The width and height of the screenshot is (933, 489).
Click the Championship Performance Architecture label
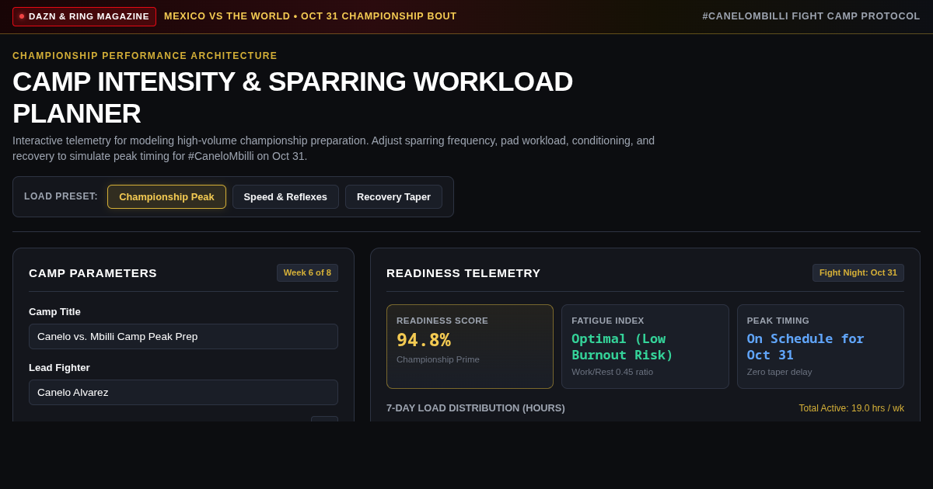coord(145,56)
